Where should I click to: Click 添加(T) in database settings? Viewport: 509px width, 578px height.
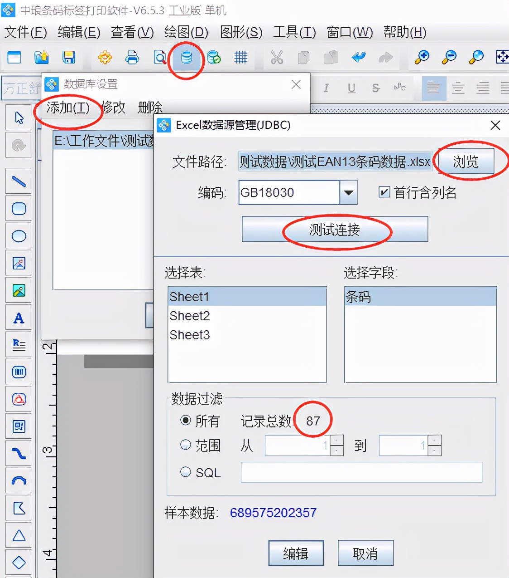click(x=68, y=108)
